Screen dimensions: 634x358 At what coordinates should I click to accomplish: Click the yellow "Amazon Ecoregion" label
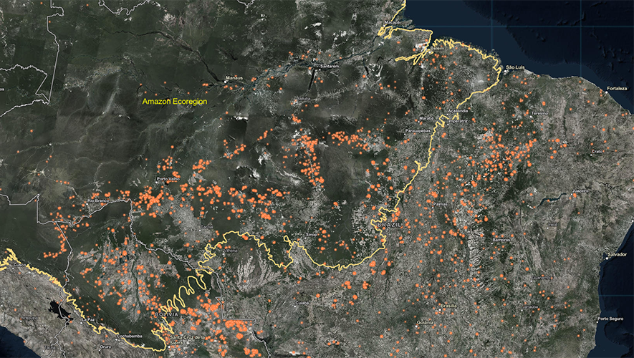175,102
